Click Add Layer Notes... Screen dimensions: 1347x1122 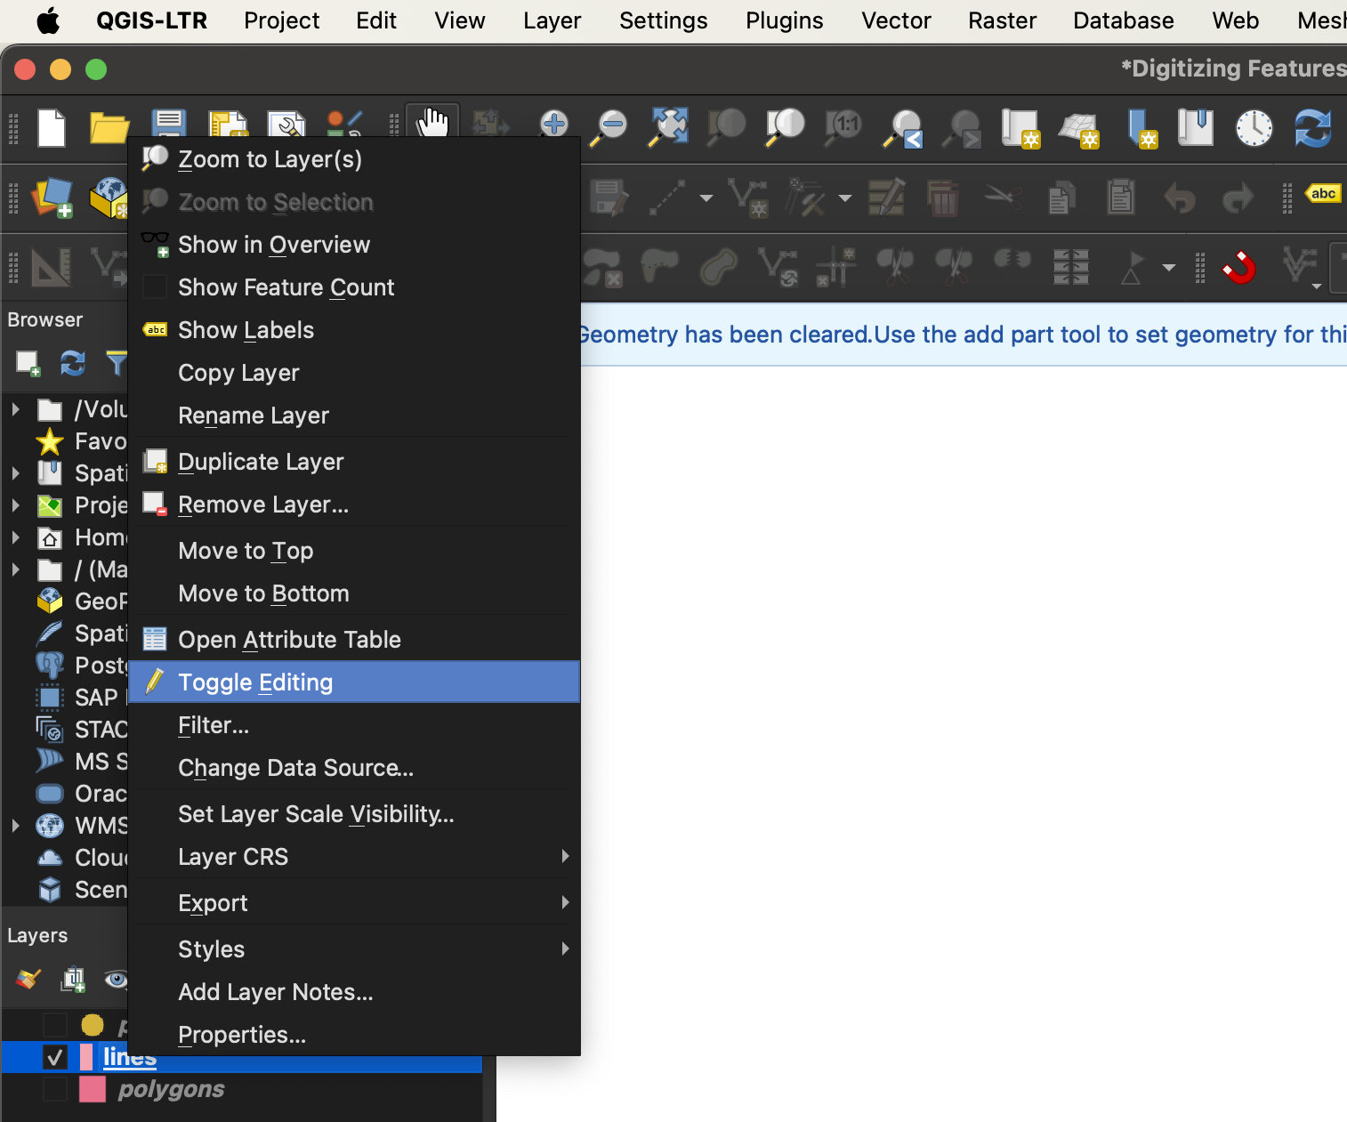[x=354, y=992]
